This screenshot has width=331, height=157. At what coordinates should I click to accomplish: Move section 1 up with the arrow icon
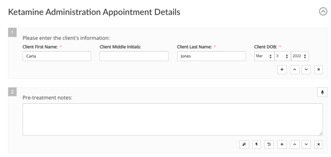click(x=295, y=70)
